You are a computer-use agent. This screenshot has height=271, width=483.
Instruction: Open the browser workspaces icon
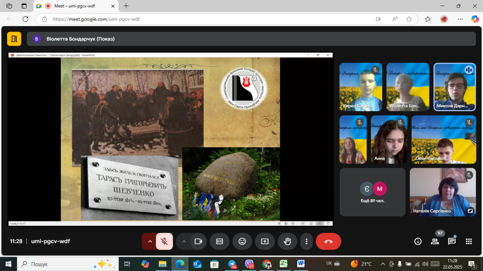(9, 6)
